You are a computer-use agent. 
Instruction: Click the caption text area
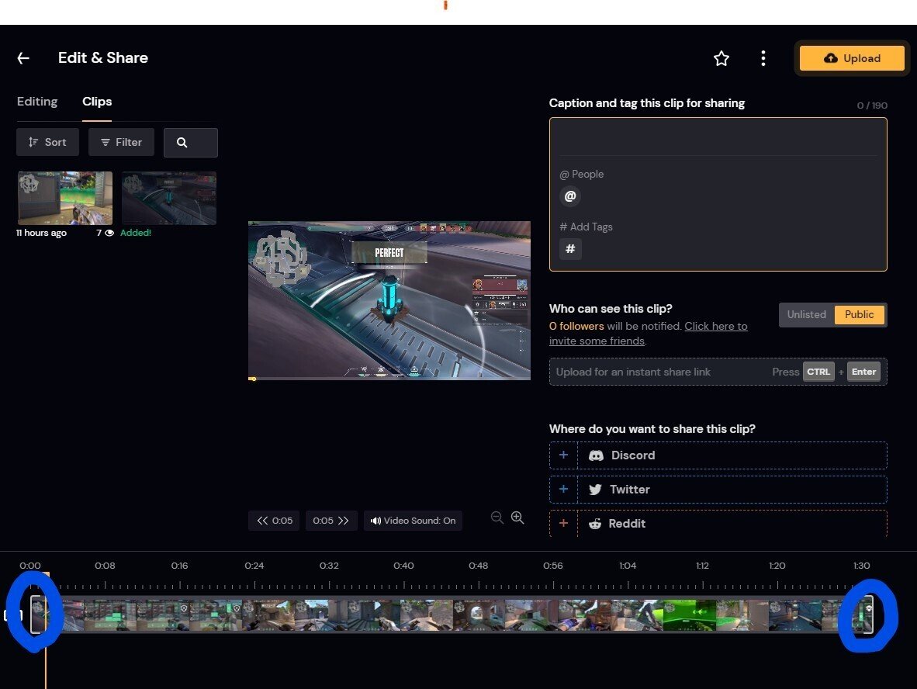718,138
